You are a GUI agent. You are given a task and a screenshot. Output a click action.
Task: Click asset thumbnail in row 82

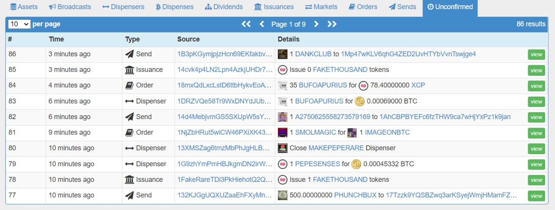[x=282, y=117]
